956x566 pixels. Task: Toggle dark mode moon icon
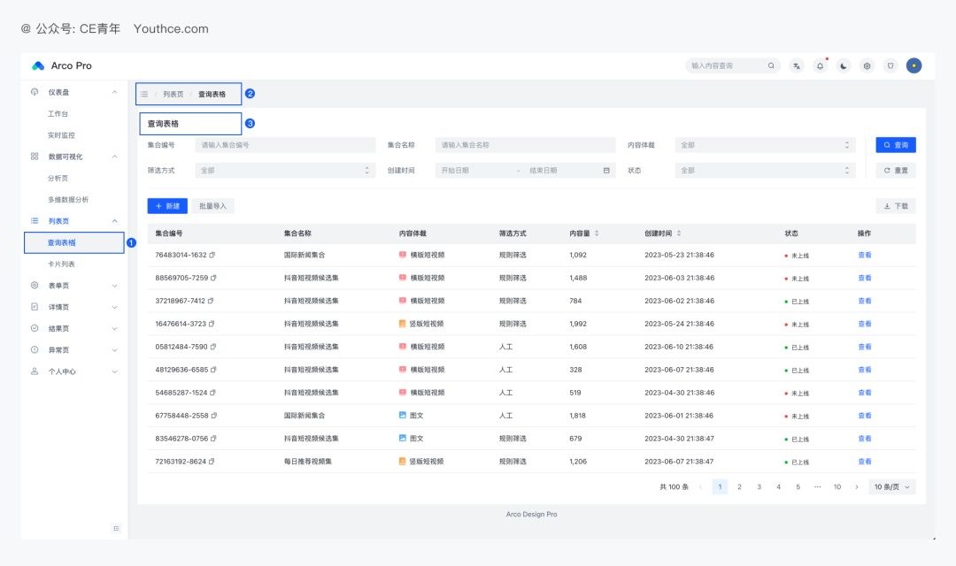pos(844,65)
